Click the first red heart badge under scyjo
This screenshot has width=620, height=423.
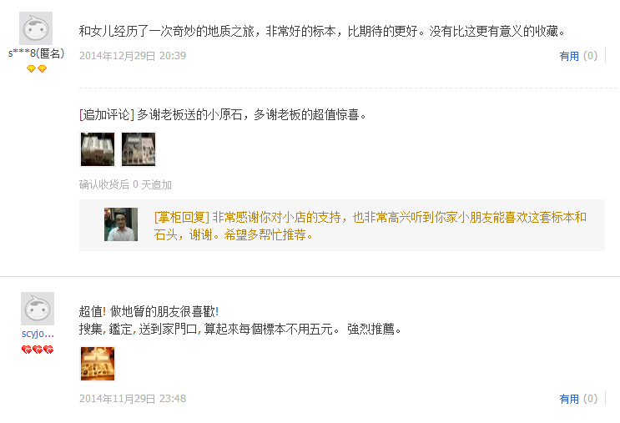(x=27, y=350)
